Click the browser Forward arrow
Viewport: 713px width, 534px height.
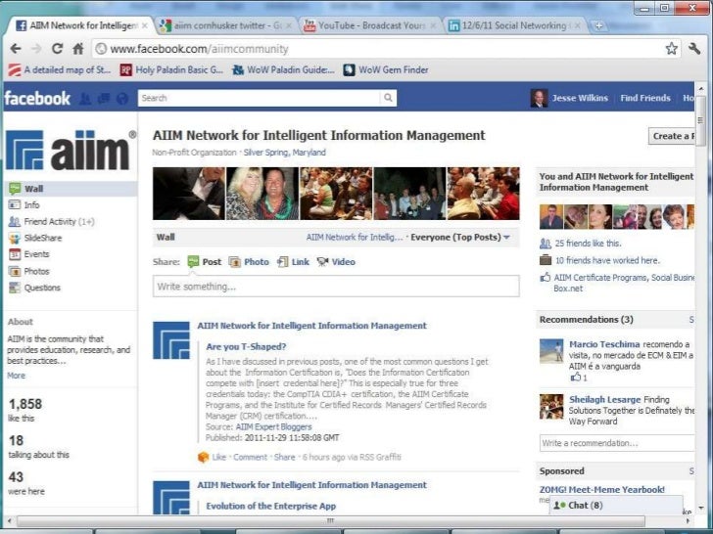coord(36,49)
